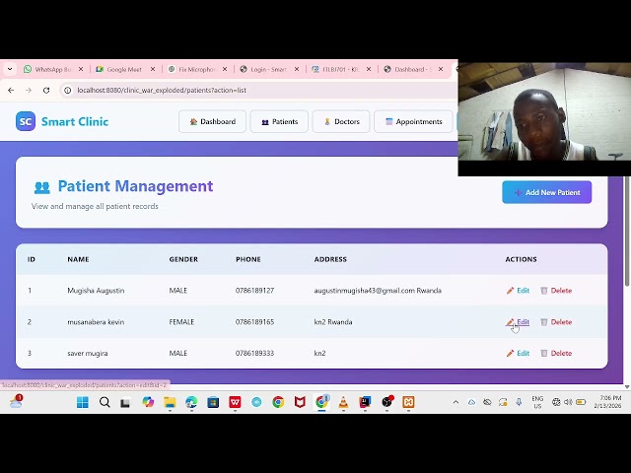Image resolution: width=631 pixels, height=473 pixels.
Task: Click the trash icon for saver mugira
Action: coord(543,353)
